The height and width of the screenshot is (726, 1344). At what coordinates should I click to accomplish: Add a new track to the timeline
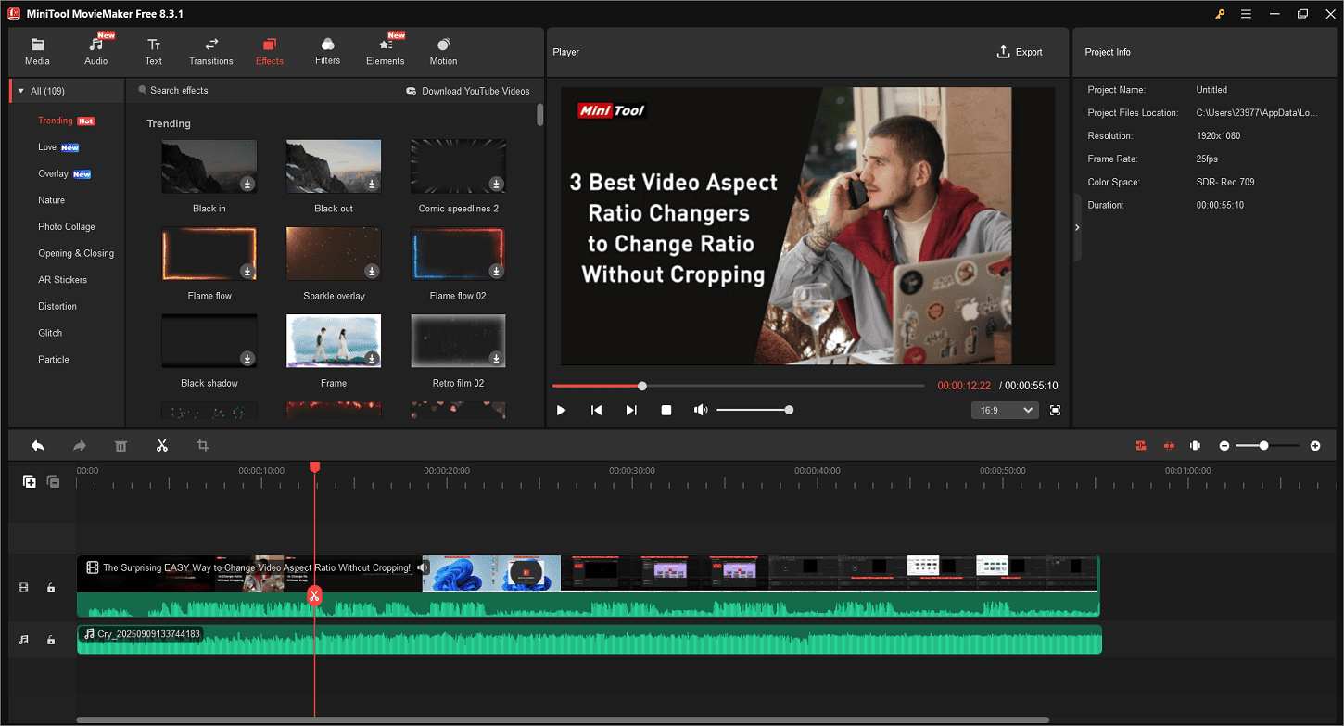(30, 481)
